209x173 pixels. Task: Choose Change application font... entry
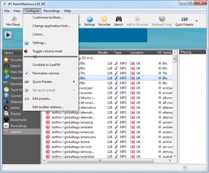(51, 26)
